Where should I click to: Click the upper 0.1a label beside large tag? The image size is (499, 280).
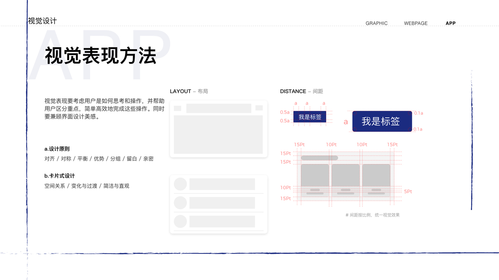point(418,113)
